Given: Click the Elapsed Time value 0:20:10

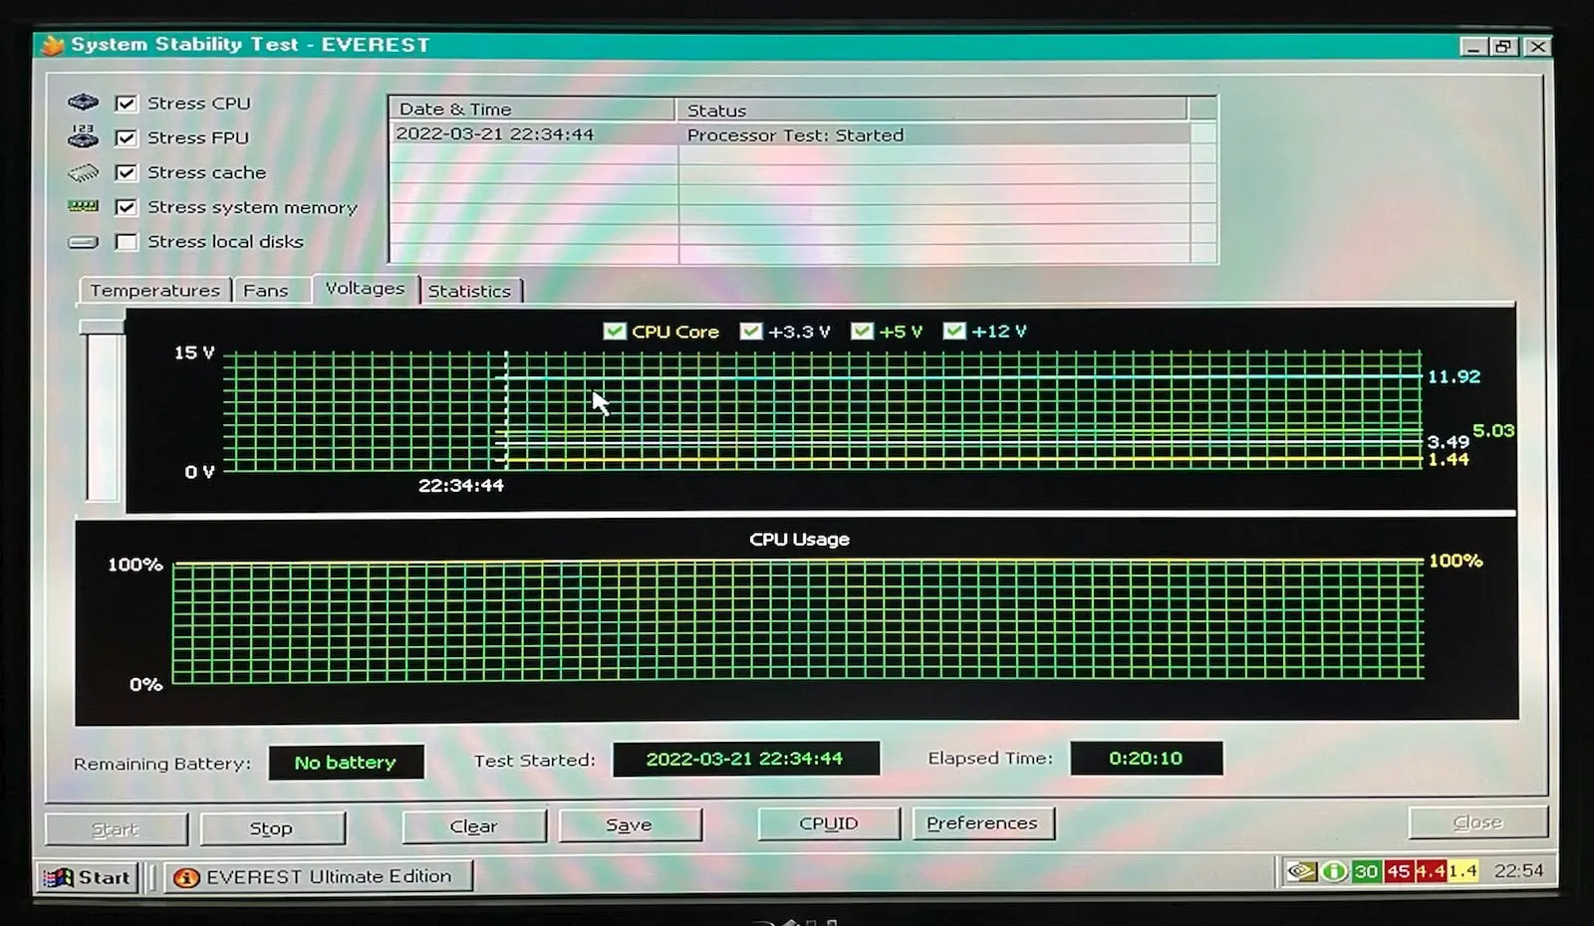Looking at the screenshot, I should 1146,759.
